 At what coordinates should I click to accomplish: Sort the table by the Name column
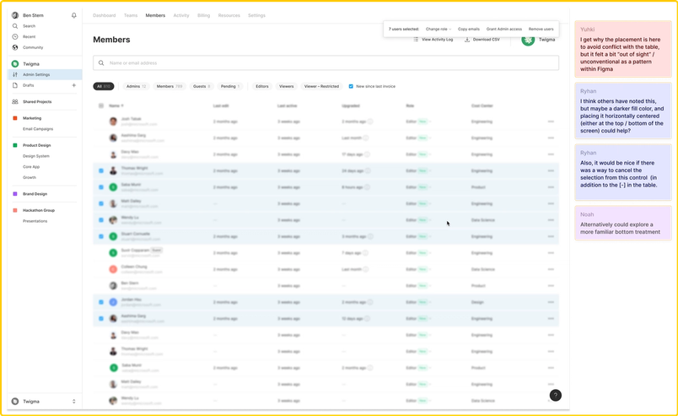pyautogui.click(x=116, y=105)
